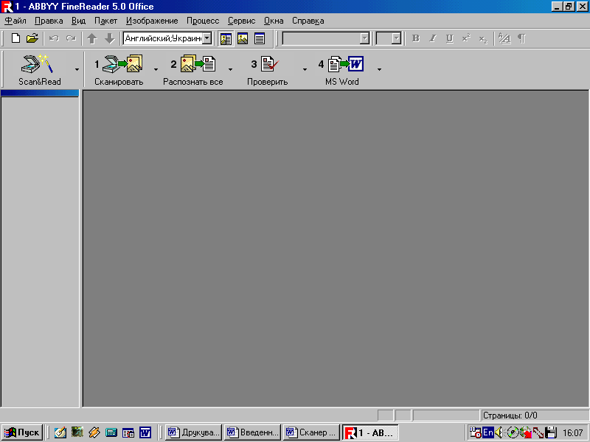Click the Распознать все label
590x442 pixels.
pyautogui.click(x=193, y=82)
